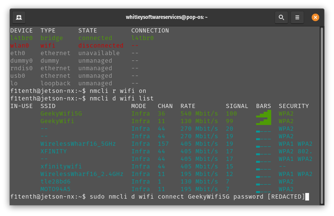The width and height of the screenshot is (334, 216).
Task: Click the dummy0 device name
Action: (21, 60)
